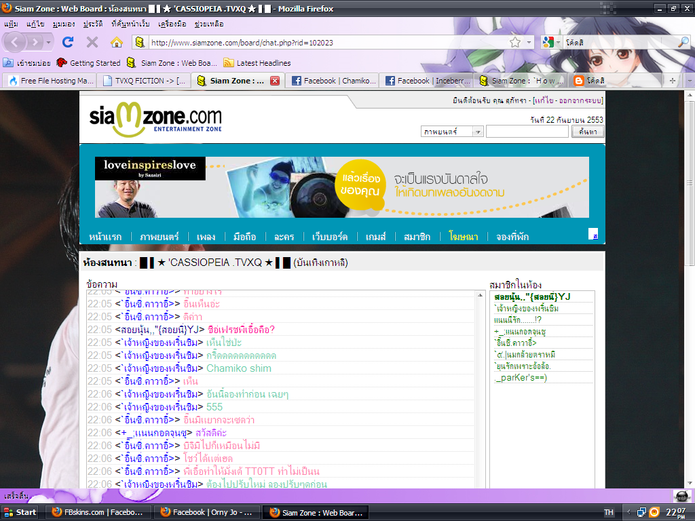Click the Siam Zone site favicon in the address bar
The height and width of the screenshot is (521, 695).
coord(140,42)
